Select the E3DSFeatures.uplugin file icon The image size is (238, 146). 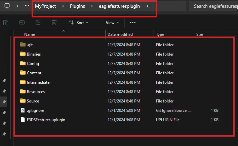click(23, 120)
